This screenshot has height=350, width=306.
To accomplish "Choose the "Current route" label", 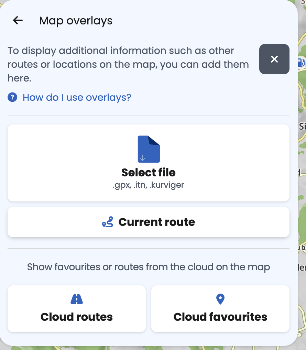I will pos(157,222).
